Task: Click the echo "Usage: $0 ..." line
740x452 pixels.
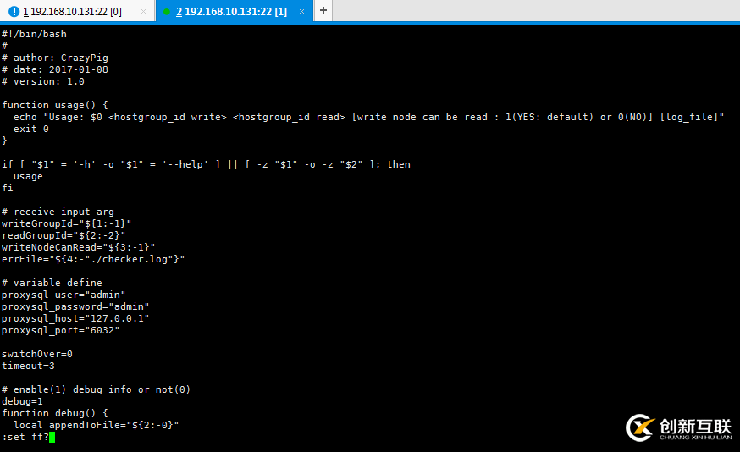Action: [x=368, y=117]
